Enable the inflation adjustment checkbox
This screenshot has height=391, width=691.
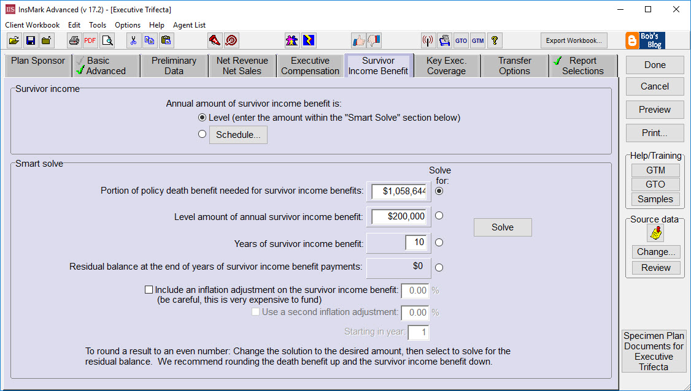pos(149,289)
